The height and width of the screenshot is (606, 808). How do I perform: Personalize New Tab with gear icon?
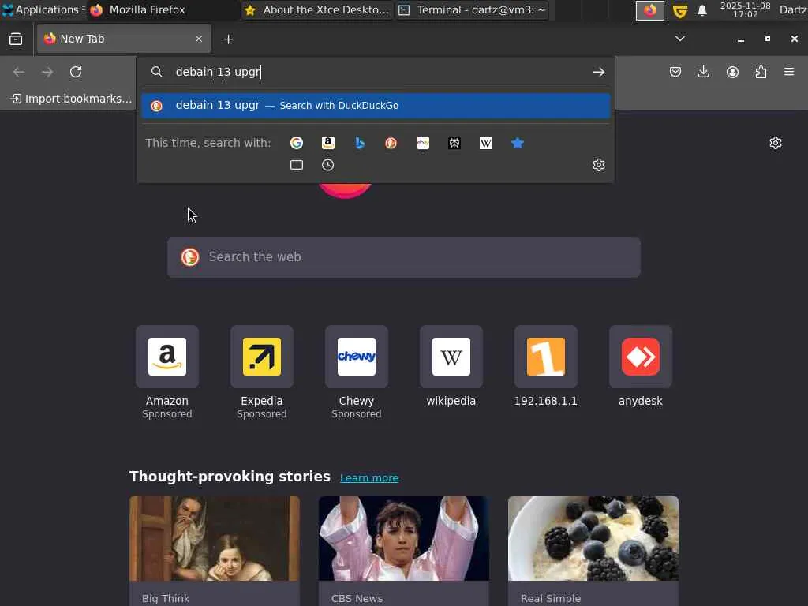[776, 143]
